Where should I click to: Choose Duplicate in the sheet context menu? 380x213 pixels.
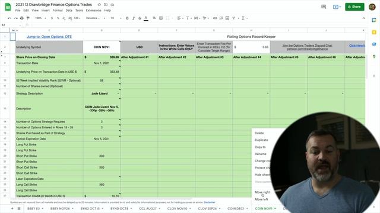[261, 140]
